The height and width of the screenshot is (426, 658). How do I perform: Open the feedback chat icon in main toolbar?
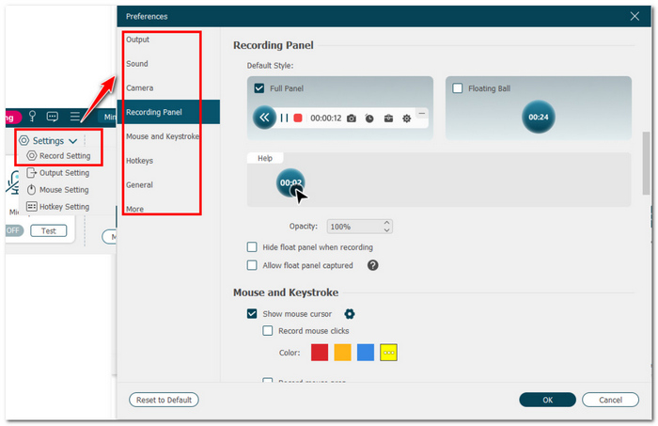click(53, 117)
